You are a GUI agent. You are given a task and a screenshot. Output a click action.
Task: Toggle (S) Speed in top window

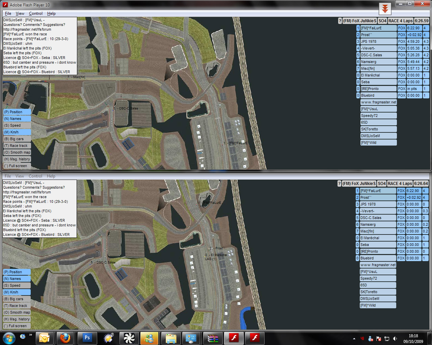(x=17, y=125)
